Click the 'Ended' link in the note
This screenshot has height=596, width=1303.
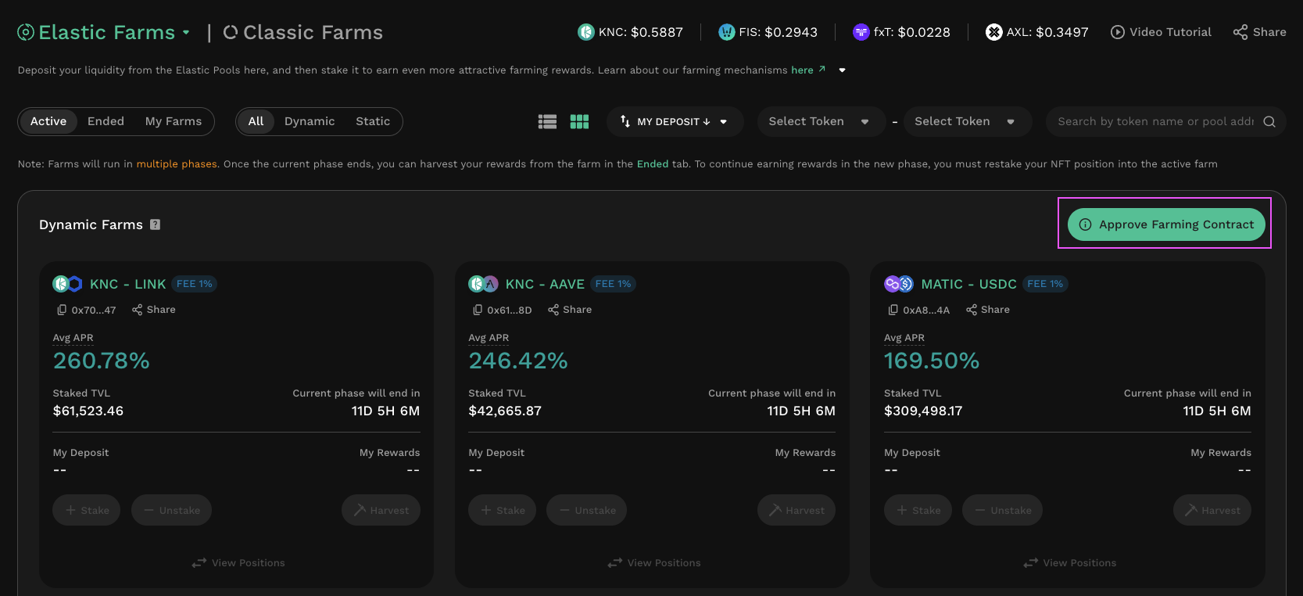tap(653, 164)
